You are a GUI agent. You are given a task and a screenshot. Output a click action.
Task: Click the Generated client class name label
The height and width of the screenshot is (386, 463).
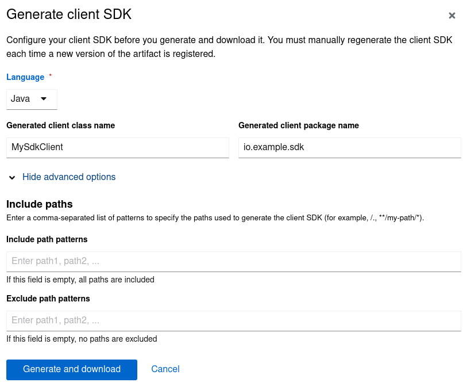pos(60,125)
